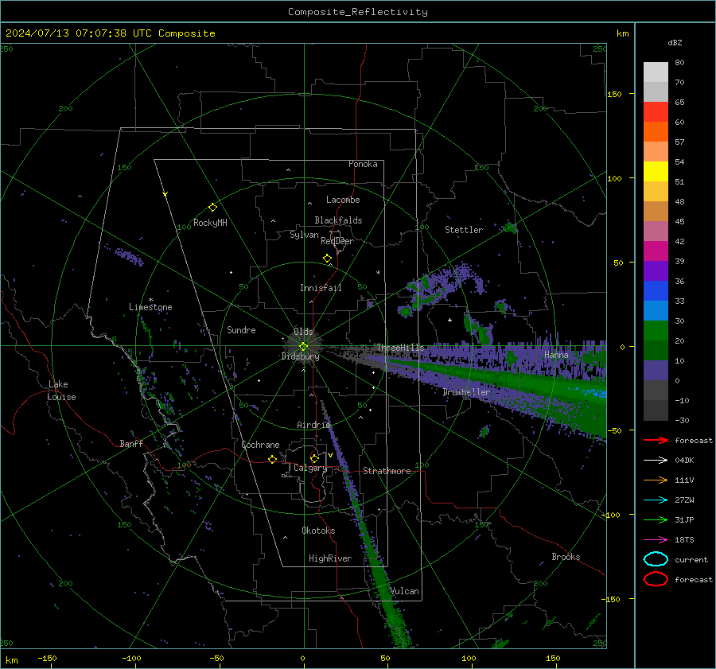Click the ThreeHills town label
Image resolution: width=716 pixels, height=669 pixels.
click(x=400, y=348)
